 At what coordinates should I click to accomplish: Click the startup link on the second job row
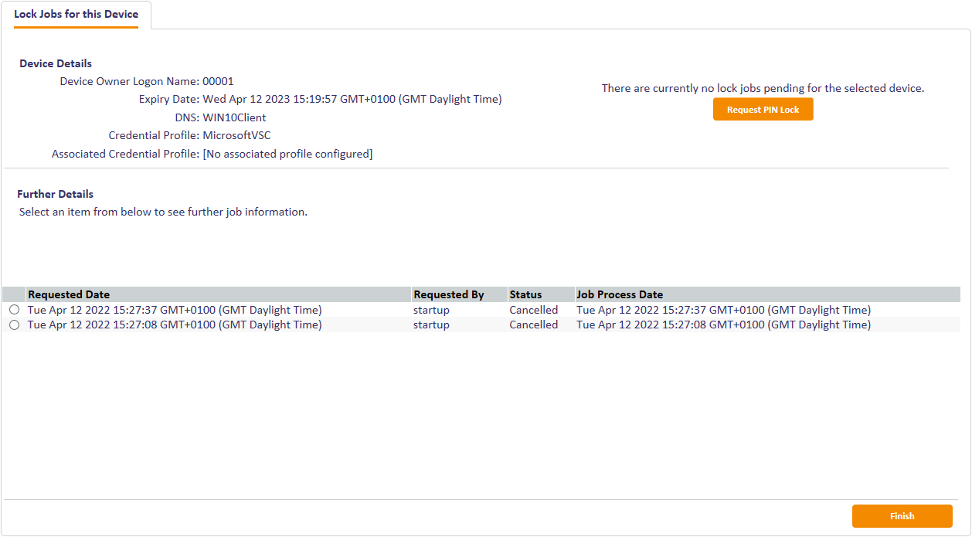tap(430, 325)
